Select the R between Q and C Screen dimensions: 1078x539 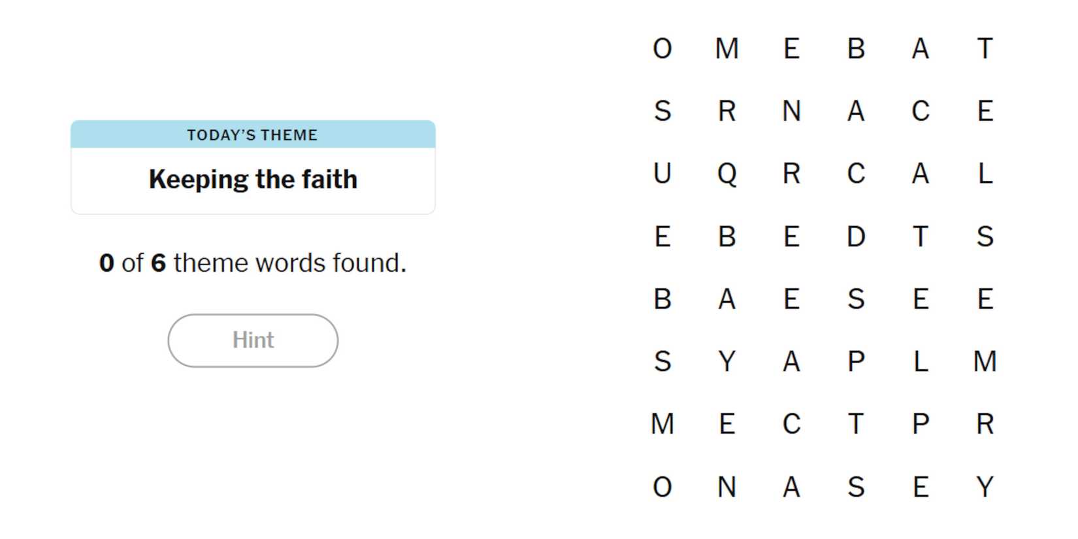(x=791, y=174)
